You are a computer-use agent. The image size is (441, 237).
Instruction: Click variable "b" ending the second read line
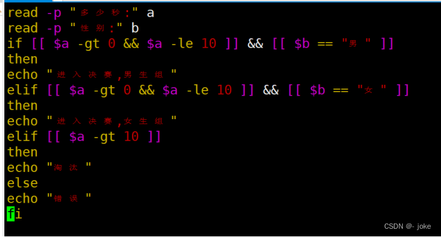(135, 29)
